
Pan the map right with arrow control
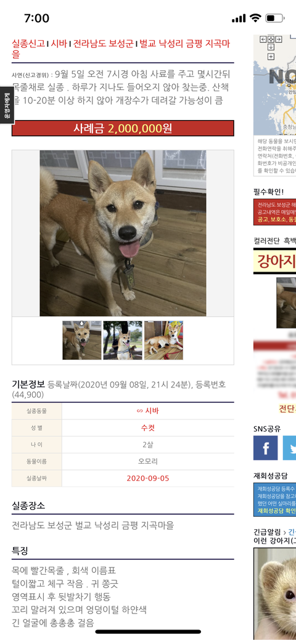278,39
